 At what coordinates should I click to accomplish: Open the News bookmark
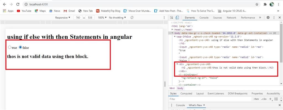[55, 11]
